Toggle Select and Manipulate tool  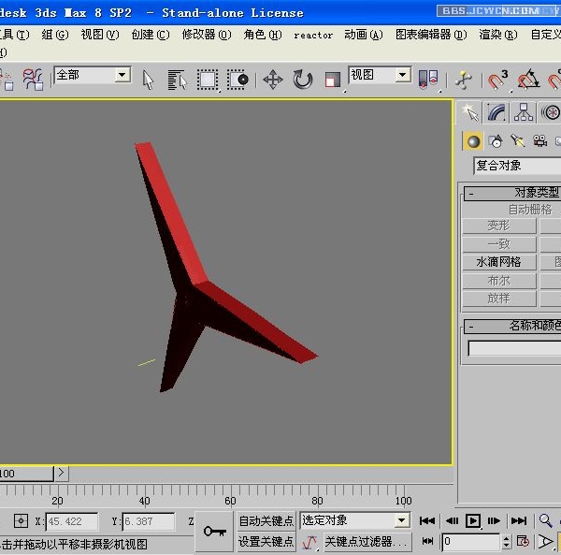tap(464, 80)
